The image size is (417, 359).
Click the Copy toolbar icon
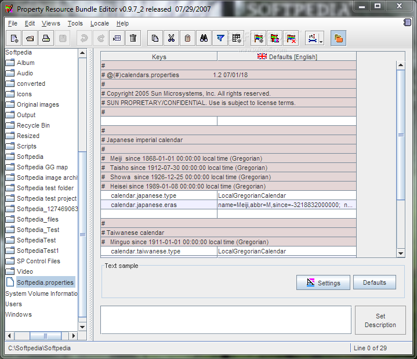pos(155,38)
